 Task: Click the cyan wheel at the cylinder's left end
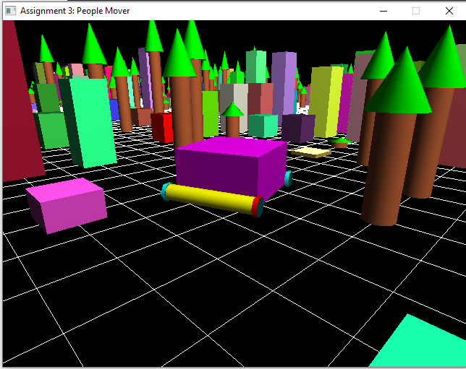(166, 191)
